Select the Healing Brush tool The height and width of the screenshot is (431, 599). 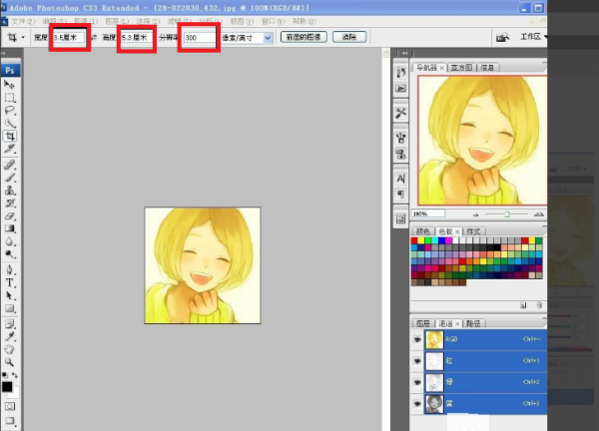point(10,165)
